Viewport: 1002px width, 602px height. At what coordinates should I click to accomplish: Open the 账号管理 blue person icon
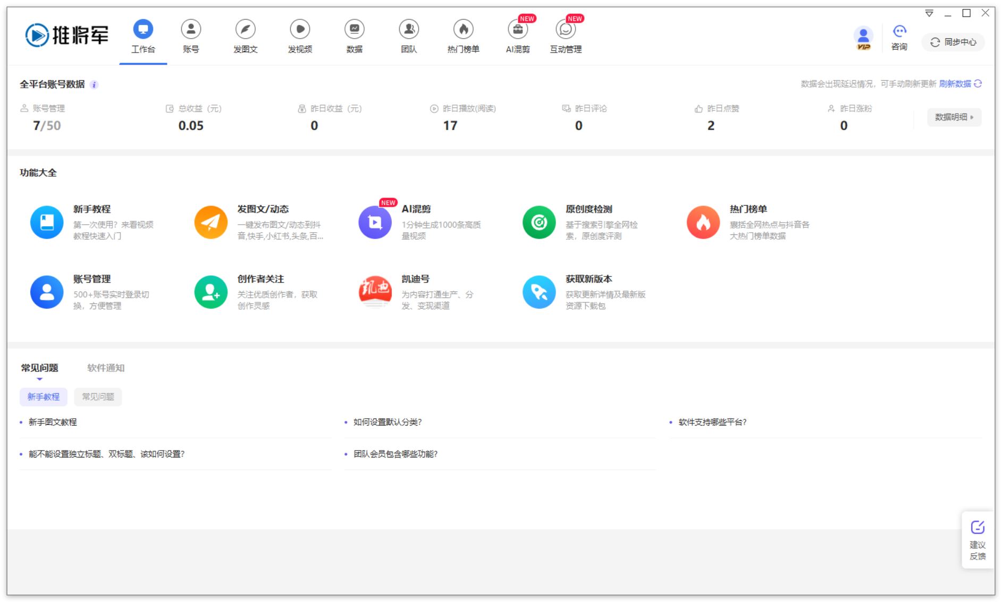(x=47, y=292)
